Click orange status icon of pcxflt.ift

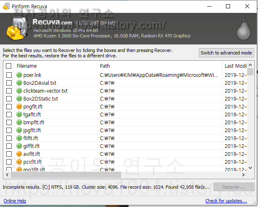[x=19, y=162]
